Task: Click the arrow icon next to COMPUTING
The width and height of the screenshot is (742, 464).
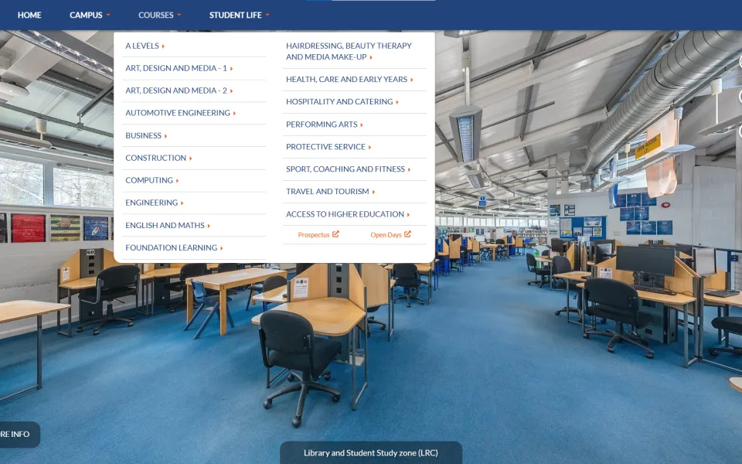Action: (178, 181)
